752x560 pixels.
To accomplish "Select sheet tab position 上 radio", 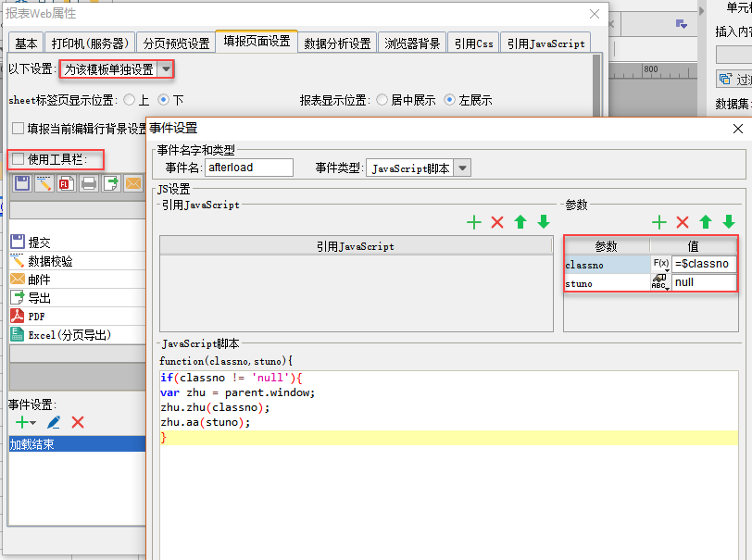I will point(129,100).
